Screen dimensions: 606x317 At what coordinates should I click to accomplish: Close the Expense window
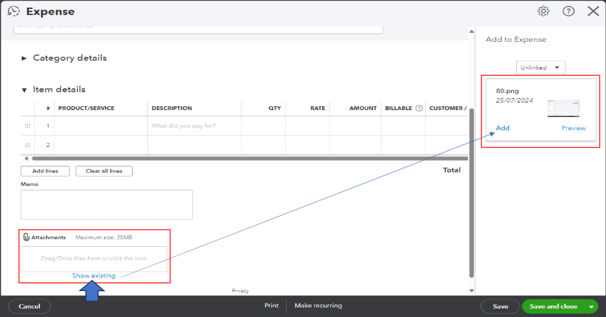click(x=593, y=11)
